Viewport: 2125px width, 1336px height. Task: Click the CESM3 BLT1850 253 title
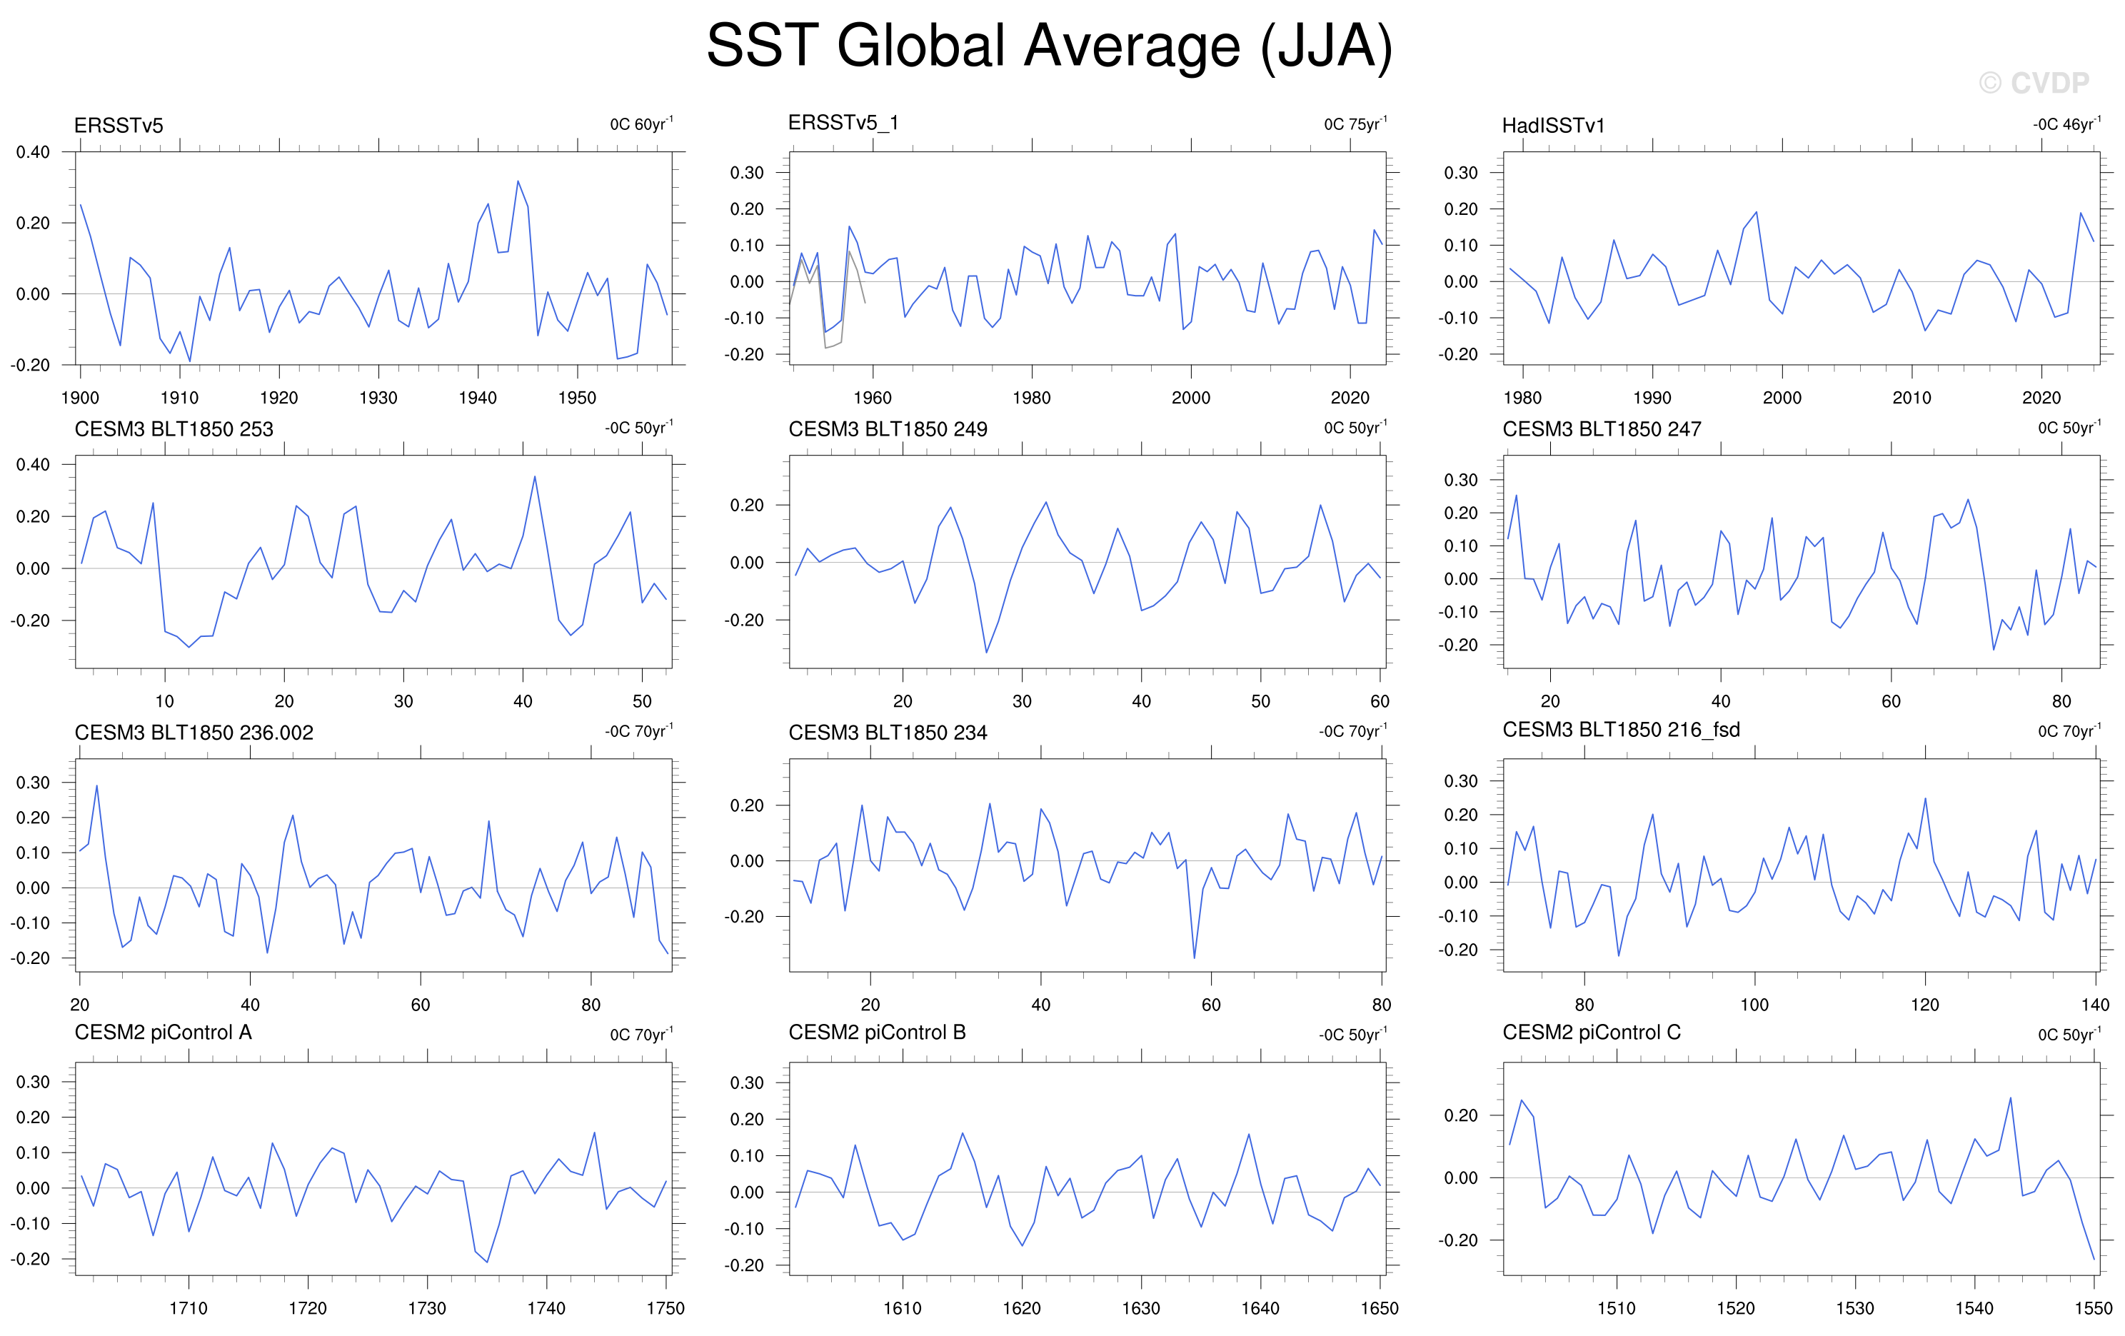coord(174,429)
